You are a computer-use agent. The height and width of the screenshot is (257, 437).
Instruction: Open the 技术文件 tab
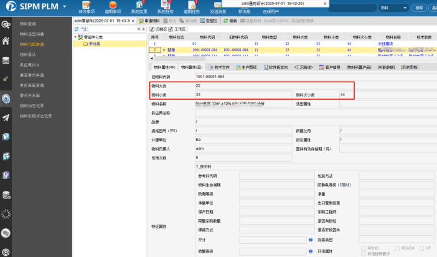tap(219, 67)
